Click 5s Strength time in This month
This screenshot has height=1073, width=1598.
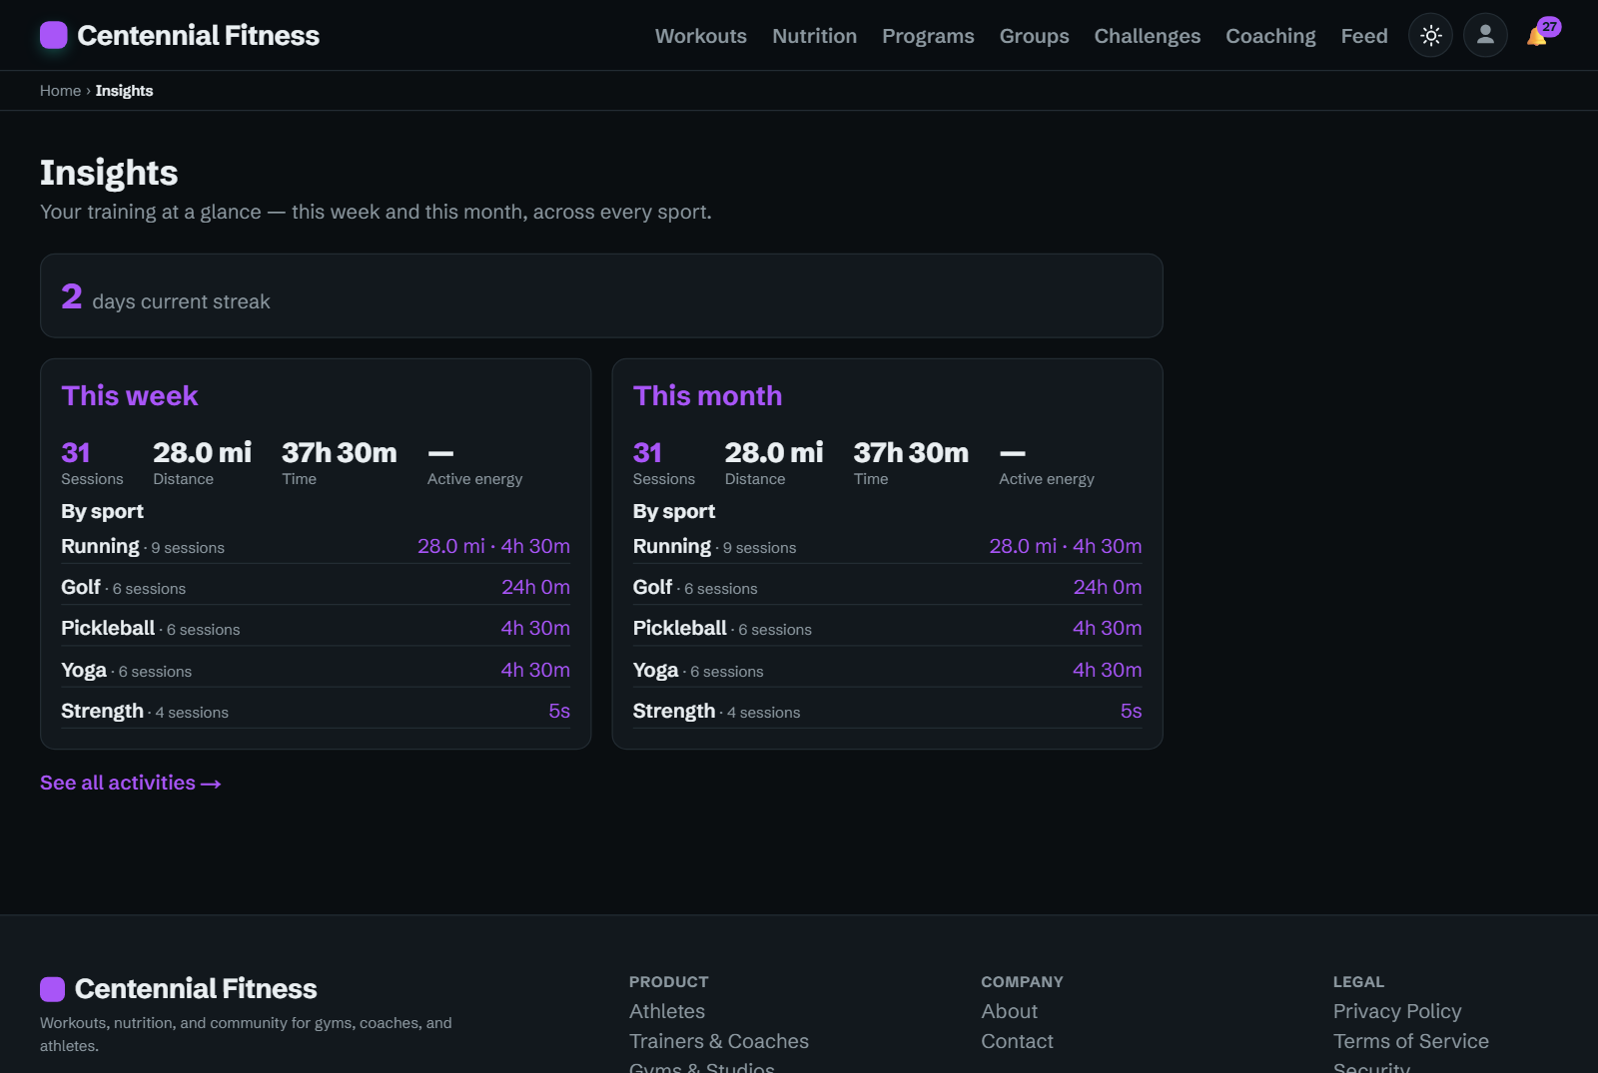pos(1131,711)
